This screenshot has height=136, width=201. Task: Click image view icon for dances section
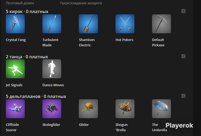[183, 56]
